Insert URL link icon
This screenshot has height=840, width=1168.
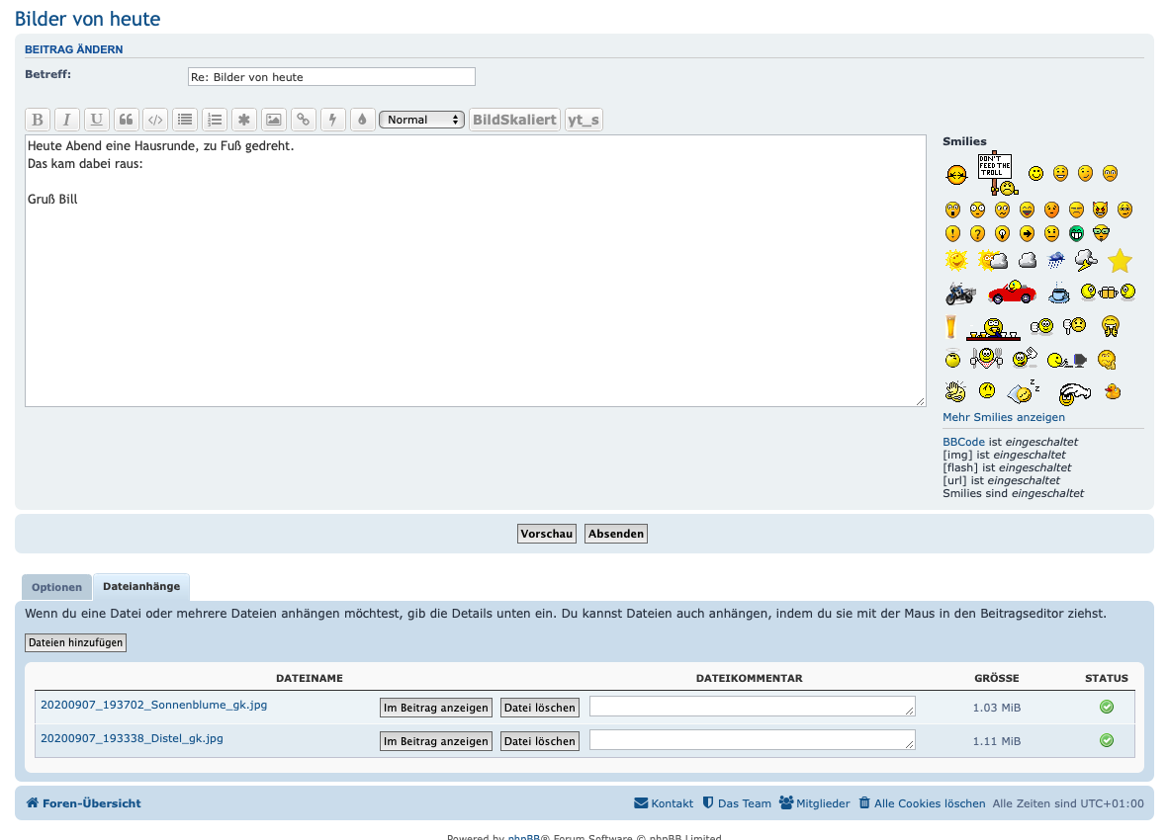(x=304, y=120)
